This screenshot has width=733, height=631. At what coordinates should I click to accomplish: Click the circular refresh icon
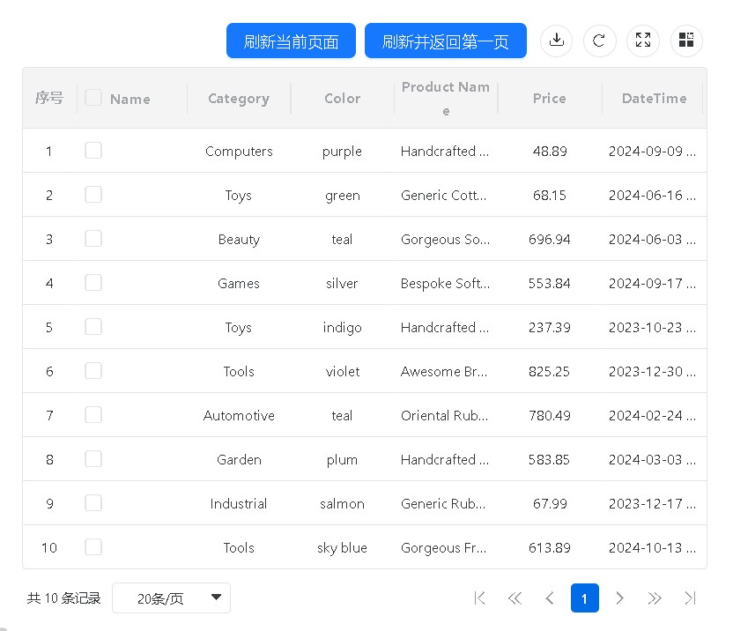(x=599, y=41)
